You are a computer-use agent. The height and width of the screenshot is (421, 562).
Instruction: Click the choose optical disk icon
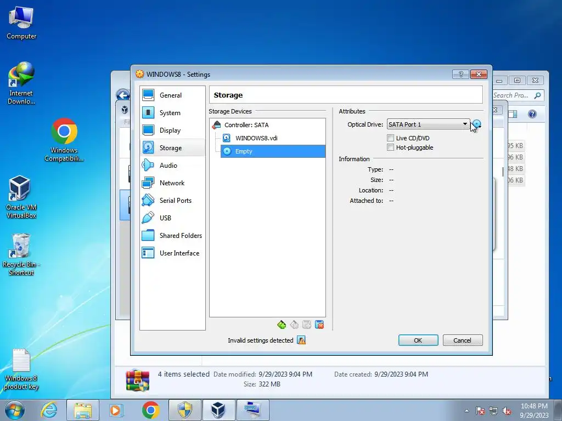476,124
